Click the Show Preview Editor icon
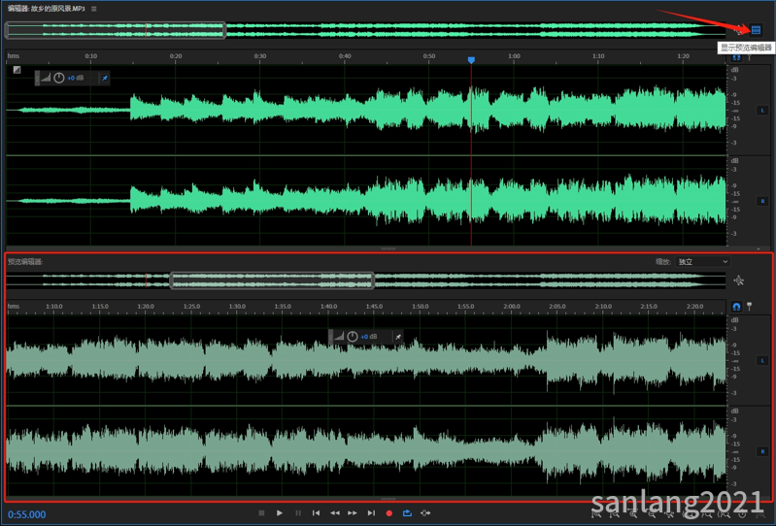 pyautogui.click(x=756, y=30)
